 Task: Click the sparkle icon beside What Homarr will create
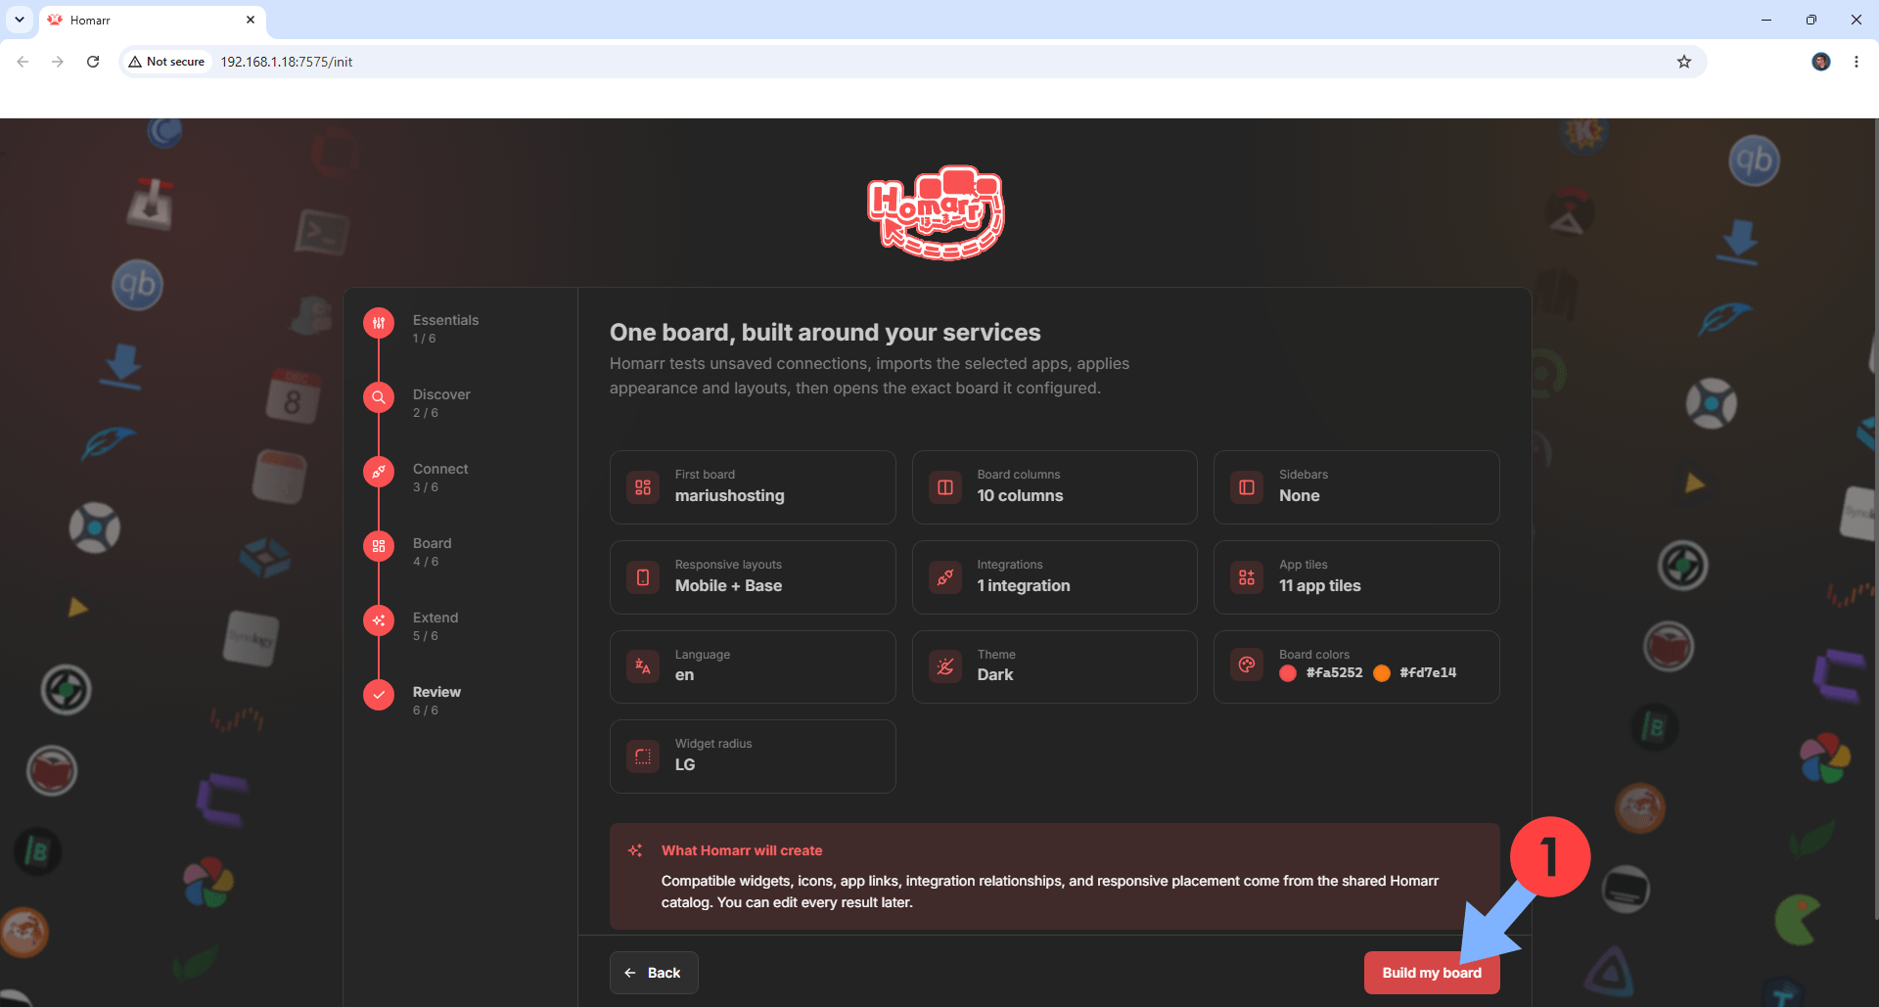[x=635, y=850]
